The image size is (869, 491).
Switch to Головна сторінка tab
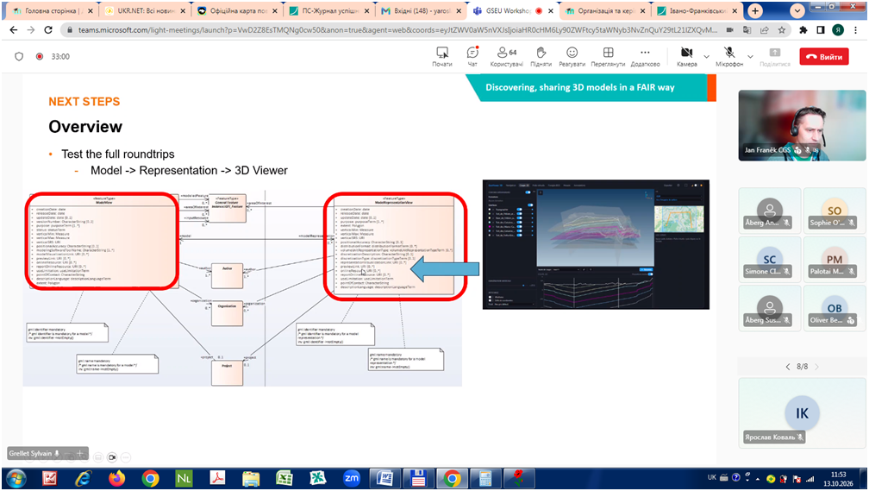point(53,10)
